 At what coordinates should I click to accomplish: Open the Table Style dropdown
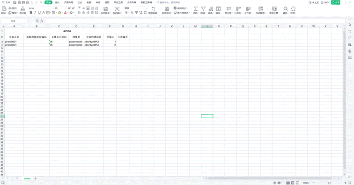(x=181, y=8)
